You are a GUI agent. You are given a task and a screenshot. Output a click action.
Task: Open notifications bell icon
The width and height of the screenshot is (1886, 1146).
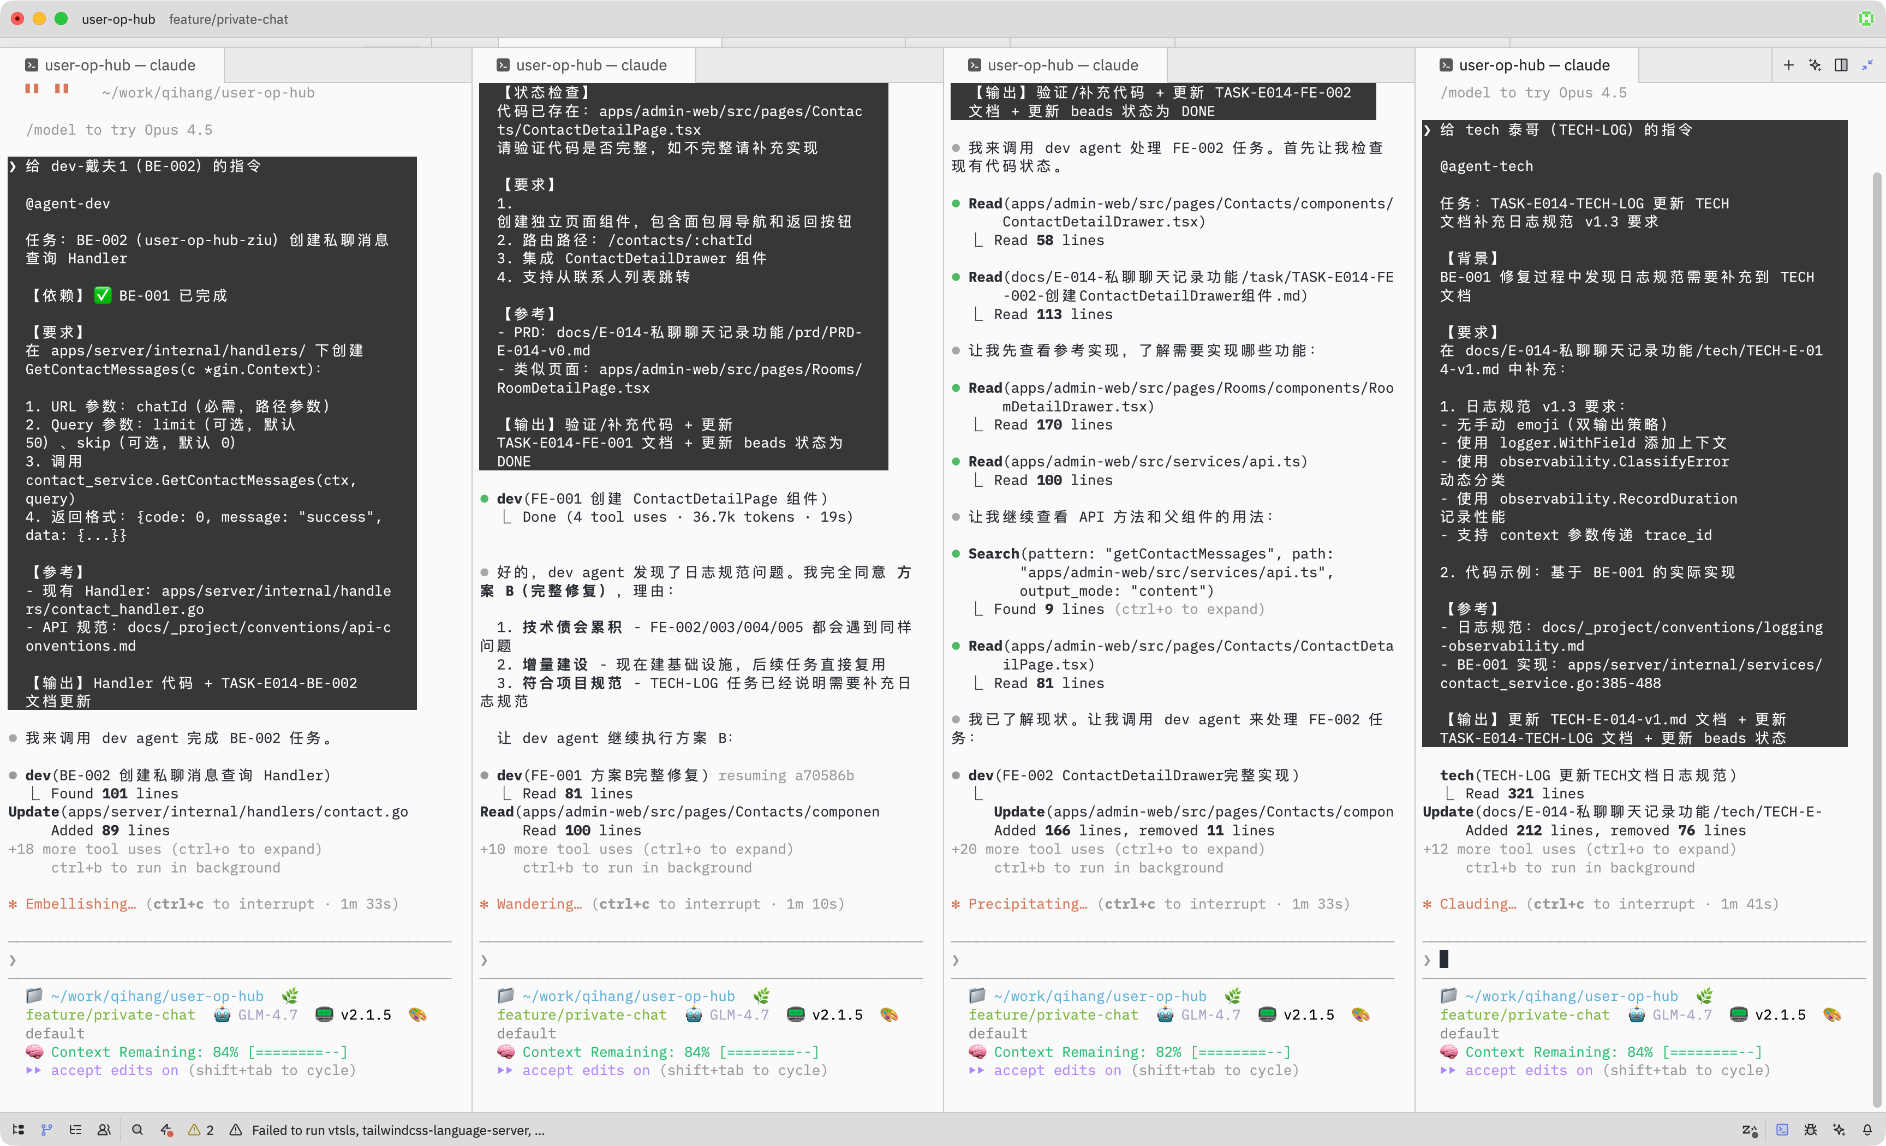1867,1129
